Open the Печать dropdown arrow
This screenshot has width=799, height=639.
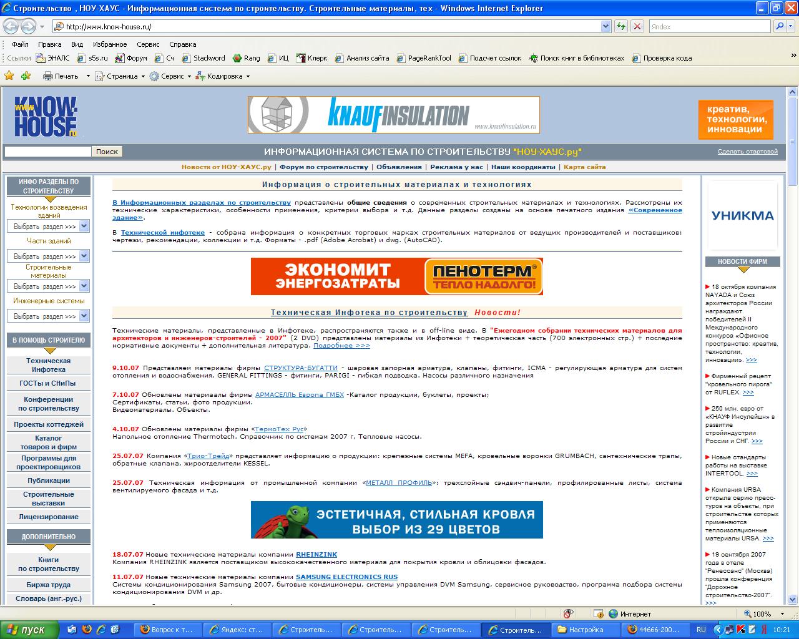(88, 76)
